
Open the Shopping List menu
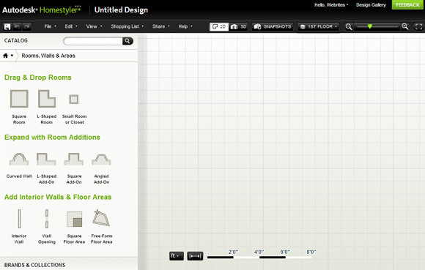click(127, 26)
